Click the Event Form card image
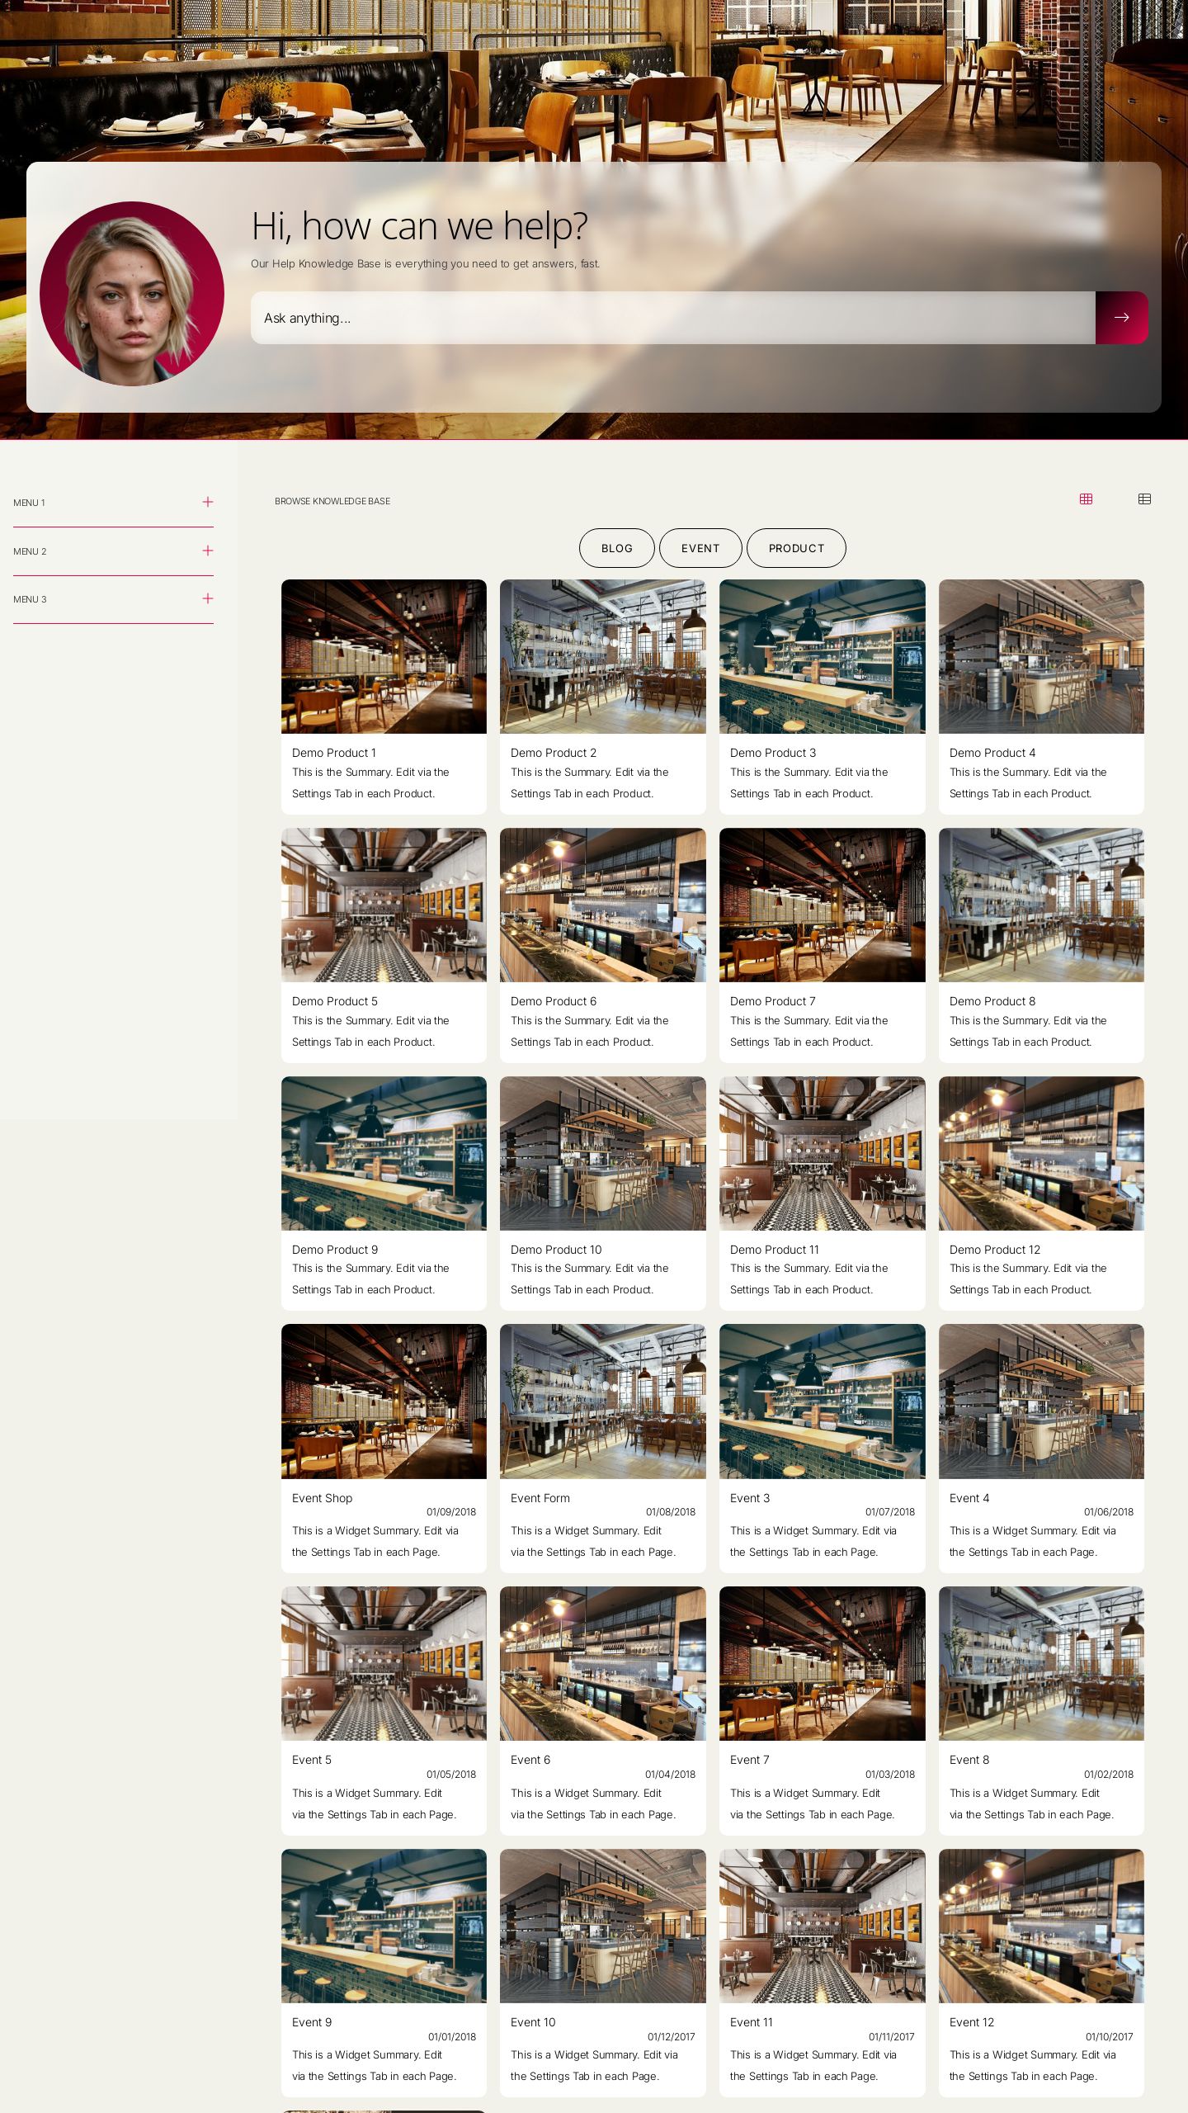1188x2113 pixels. point(602,1401)
